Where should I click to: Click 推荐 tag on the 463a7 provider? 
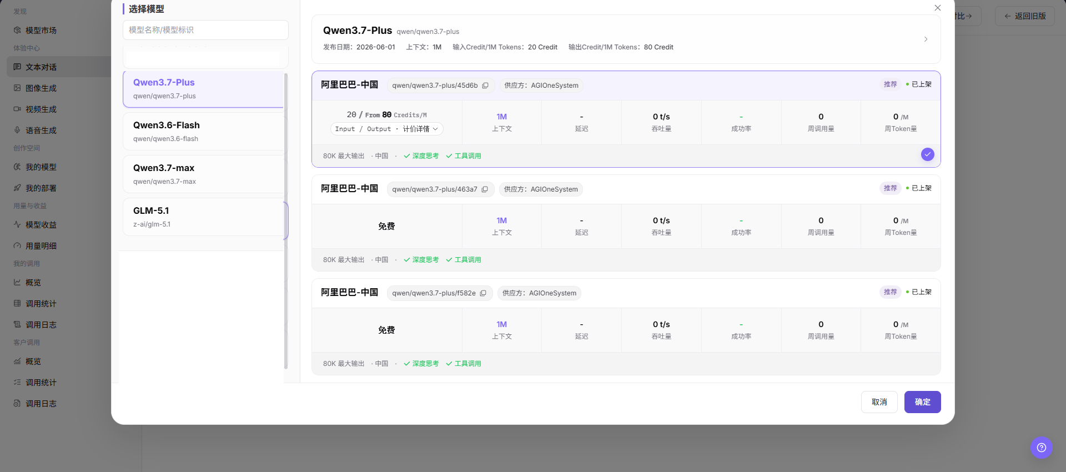890,188
